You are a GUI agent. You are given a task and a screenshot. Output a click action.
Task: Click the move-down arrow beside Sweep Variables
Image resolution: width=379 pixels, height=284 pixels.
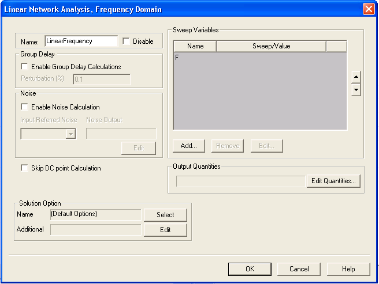point(356,90)
